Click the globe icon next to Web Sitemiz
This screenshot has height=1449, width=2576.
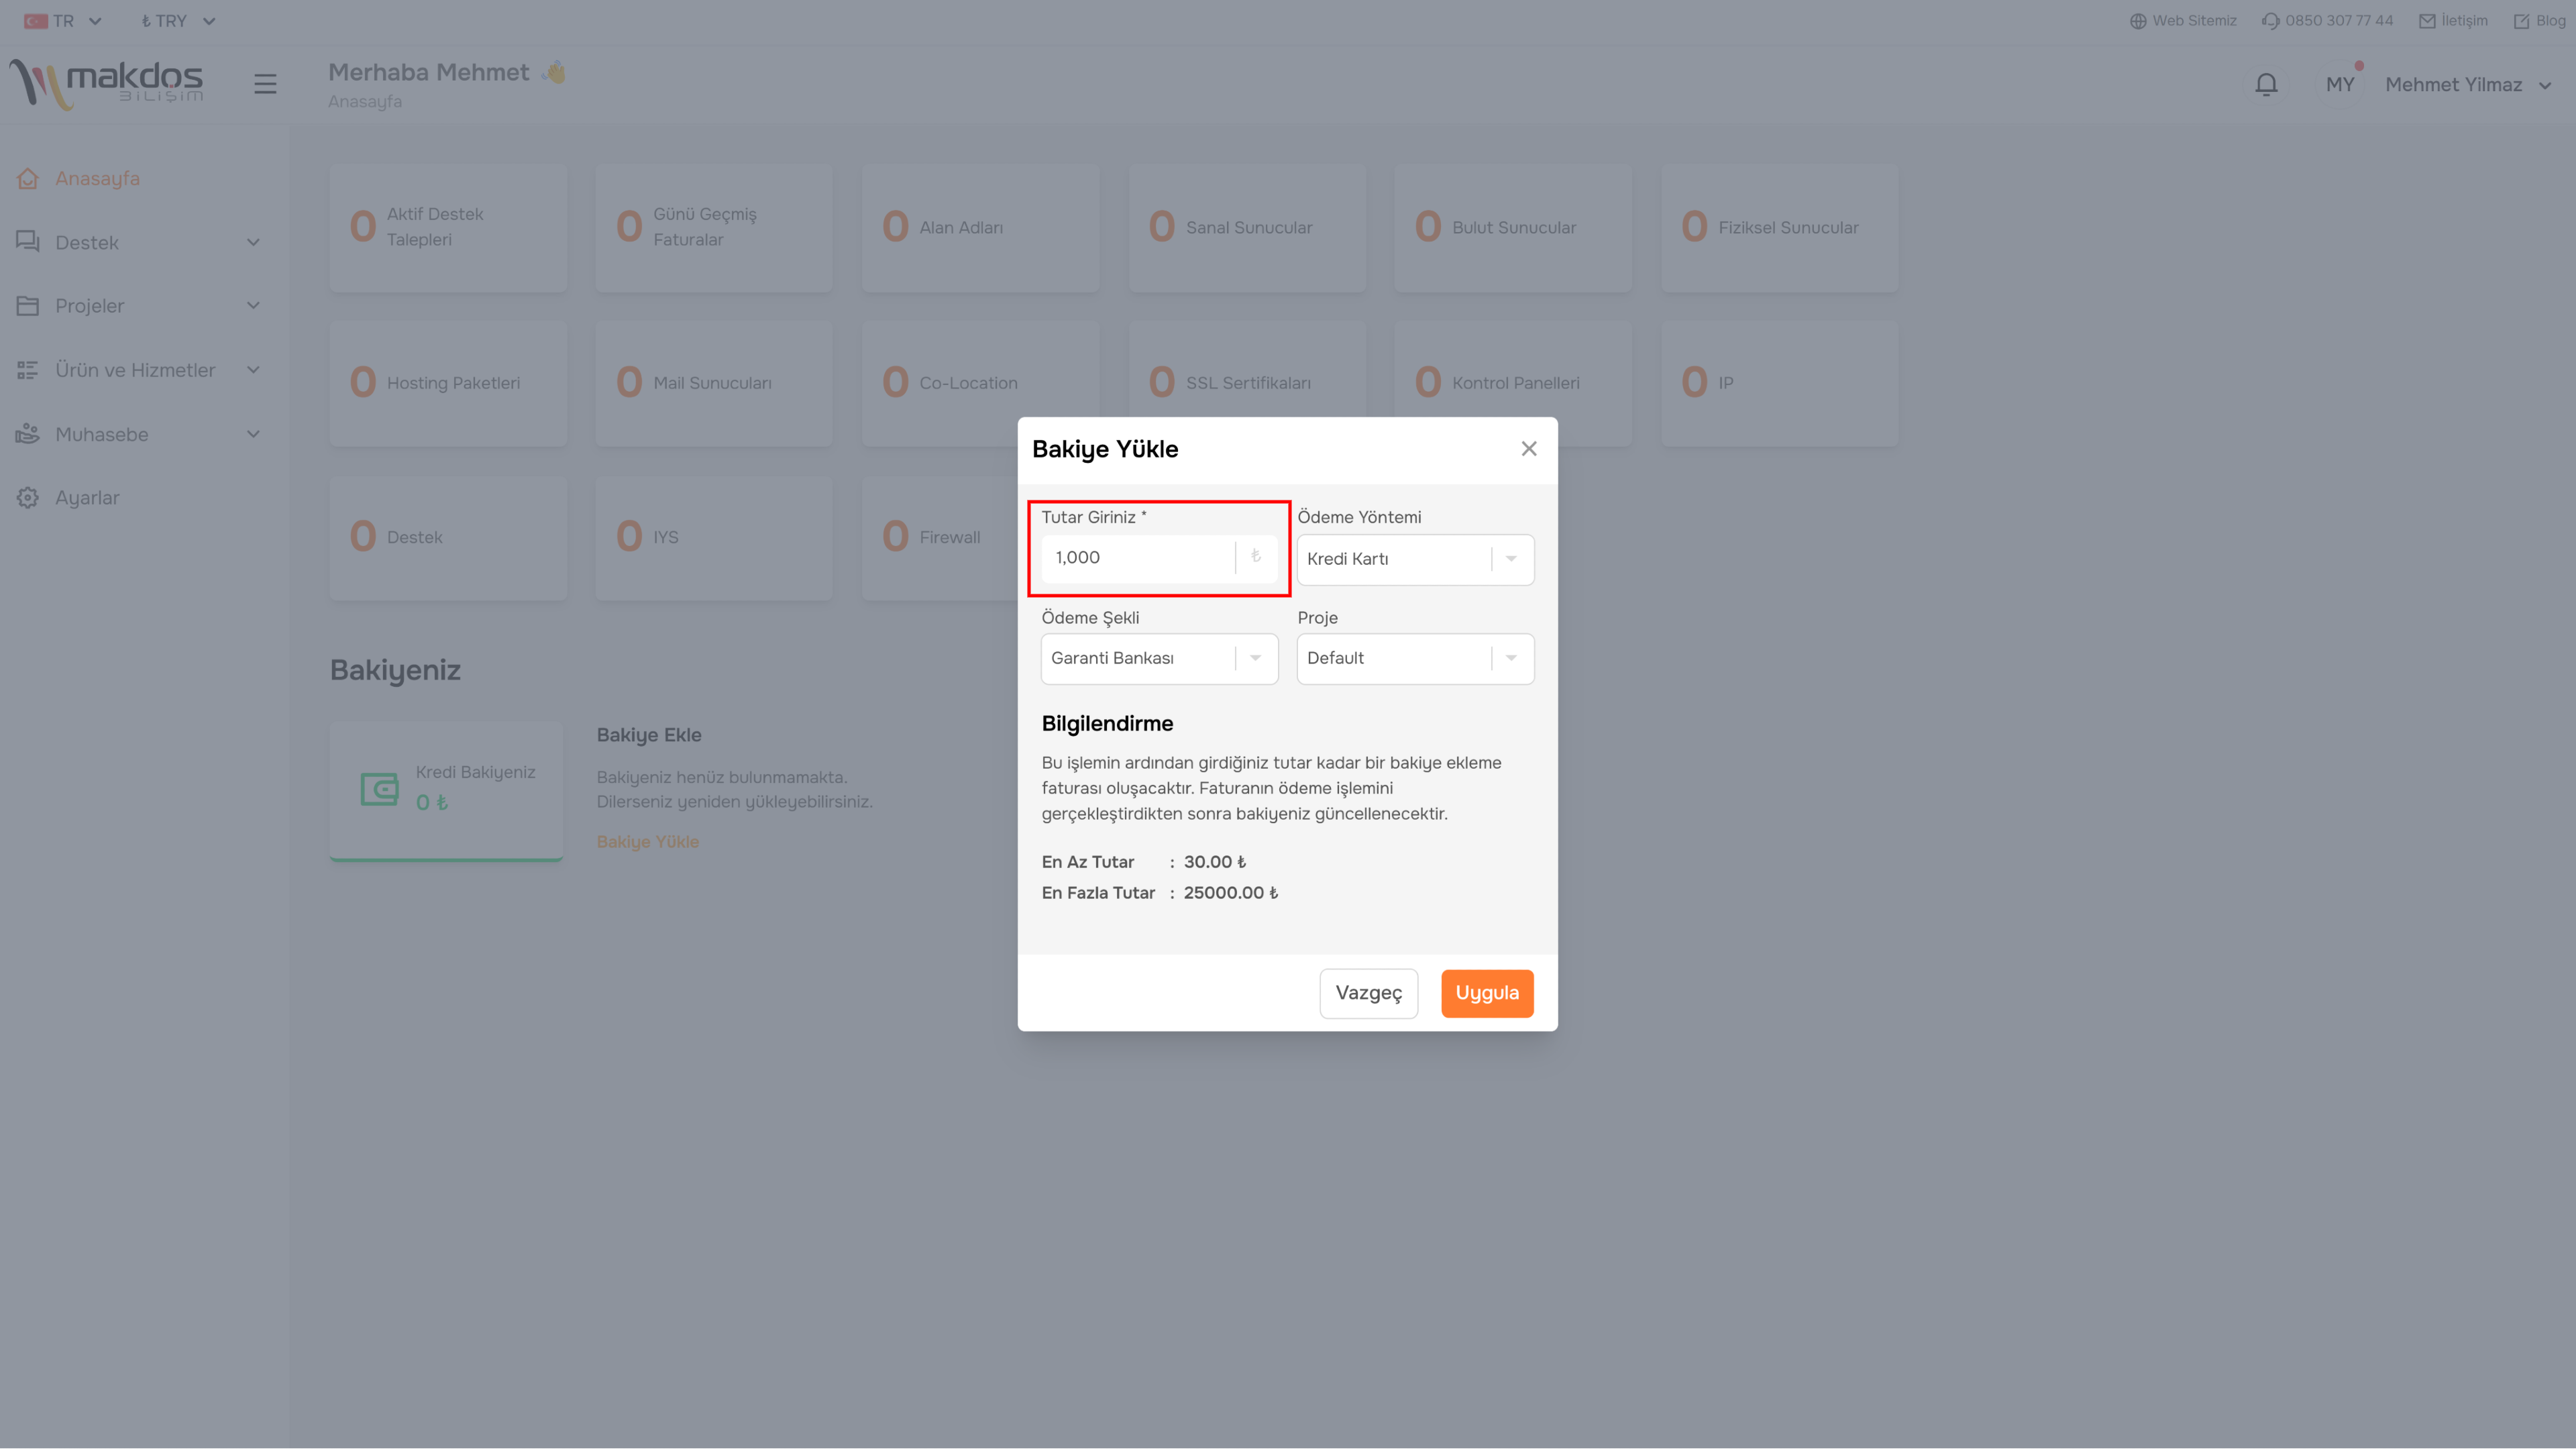coord(2138,21)
